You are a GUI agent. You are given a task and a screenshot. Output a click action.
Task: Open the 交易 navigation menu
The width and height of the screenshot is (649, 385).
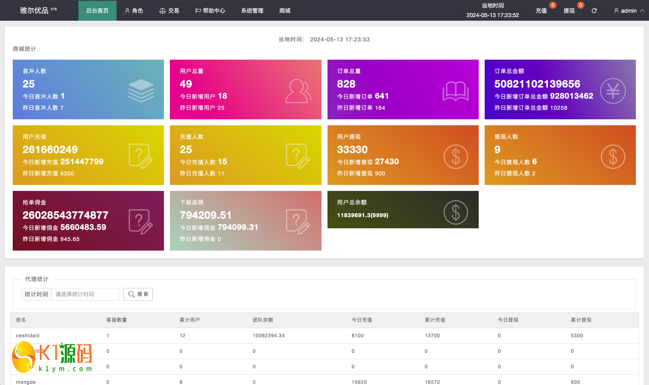pos(169,11)
